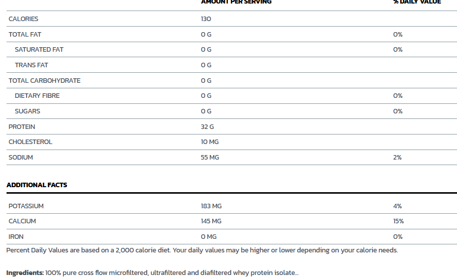The width and height of the screenshot is (457, 278).
Task: Click the Saturated Fat row label
Action: pos(39,50)
